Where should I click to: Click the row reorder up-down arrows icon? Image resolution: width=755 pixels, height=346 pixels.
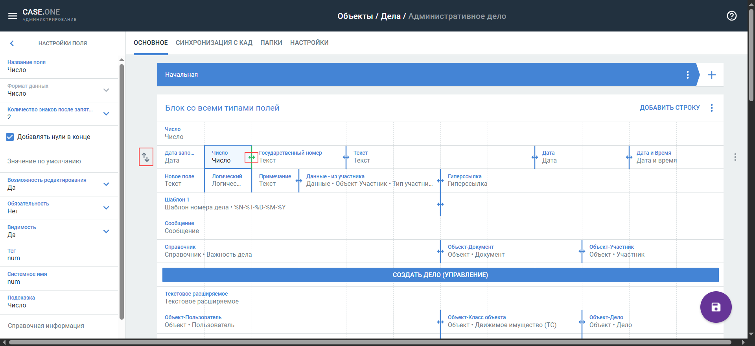146,157
